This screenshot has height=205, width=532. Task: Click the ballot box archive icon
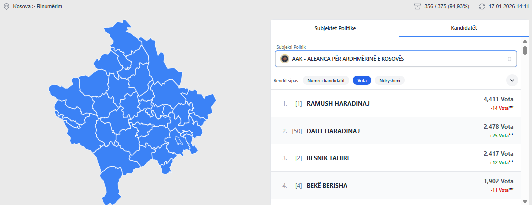[417, 7]
